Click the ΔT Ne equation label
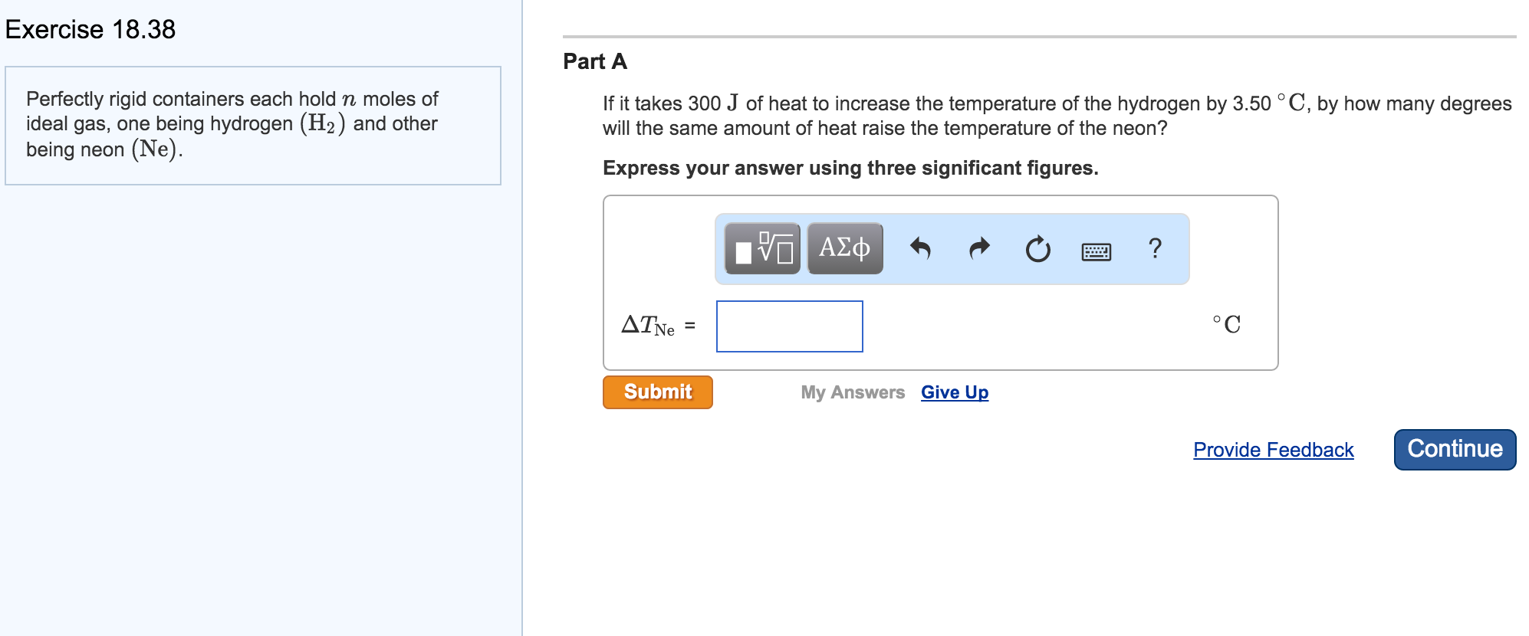The height and width of the screenshot is (636, 1529). click(649, 326)
